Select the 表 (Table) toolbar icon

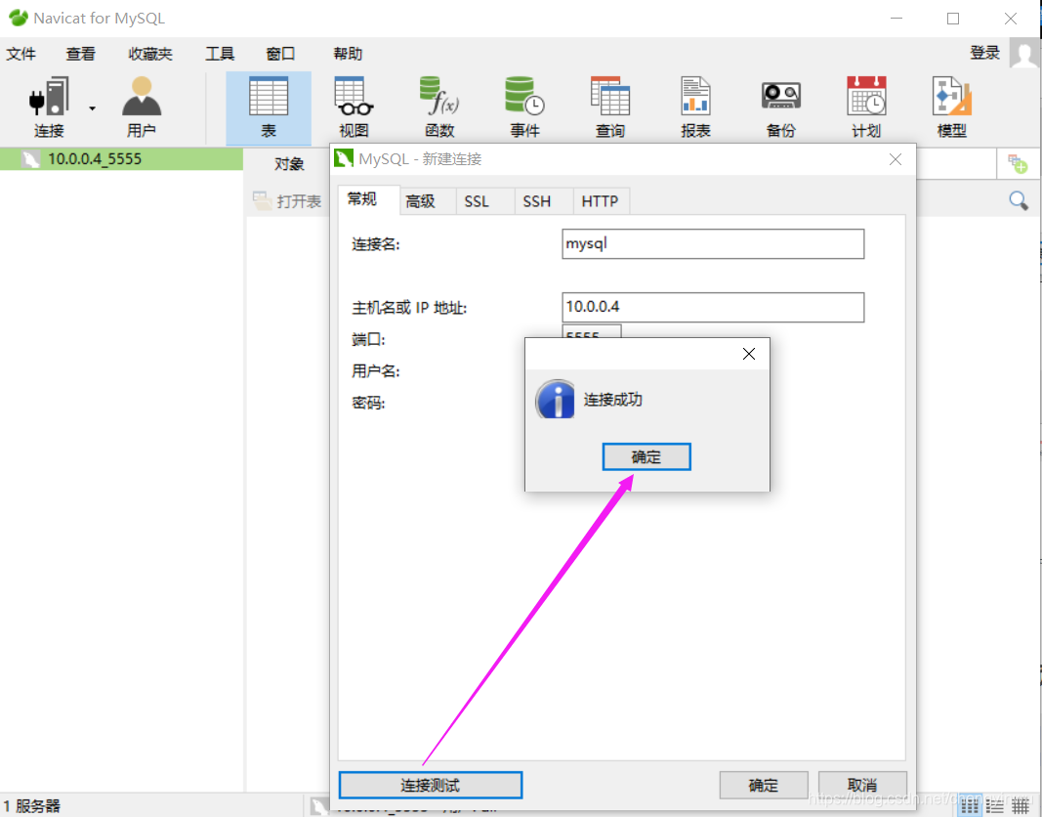(x=269, y=107)
